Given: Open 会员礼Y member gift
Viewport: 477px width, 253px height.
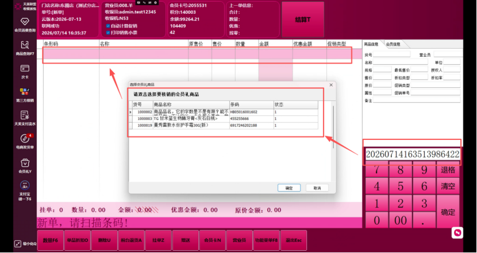Looking at the screenshot, I should (25, 166).
